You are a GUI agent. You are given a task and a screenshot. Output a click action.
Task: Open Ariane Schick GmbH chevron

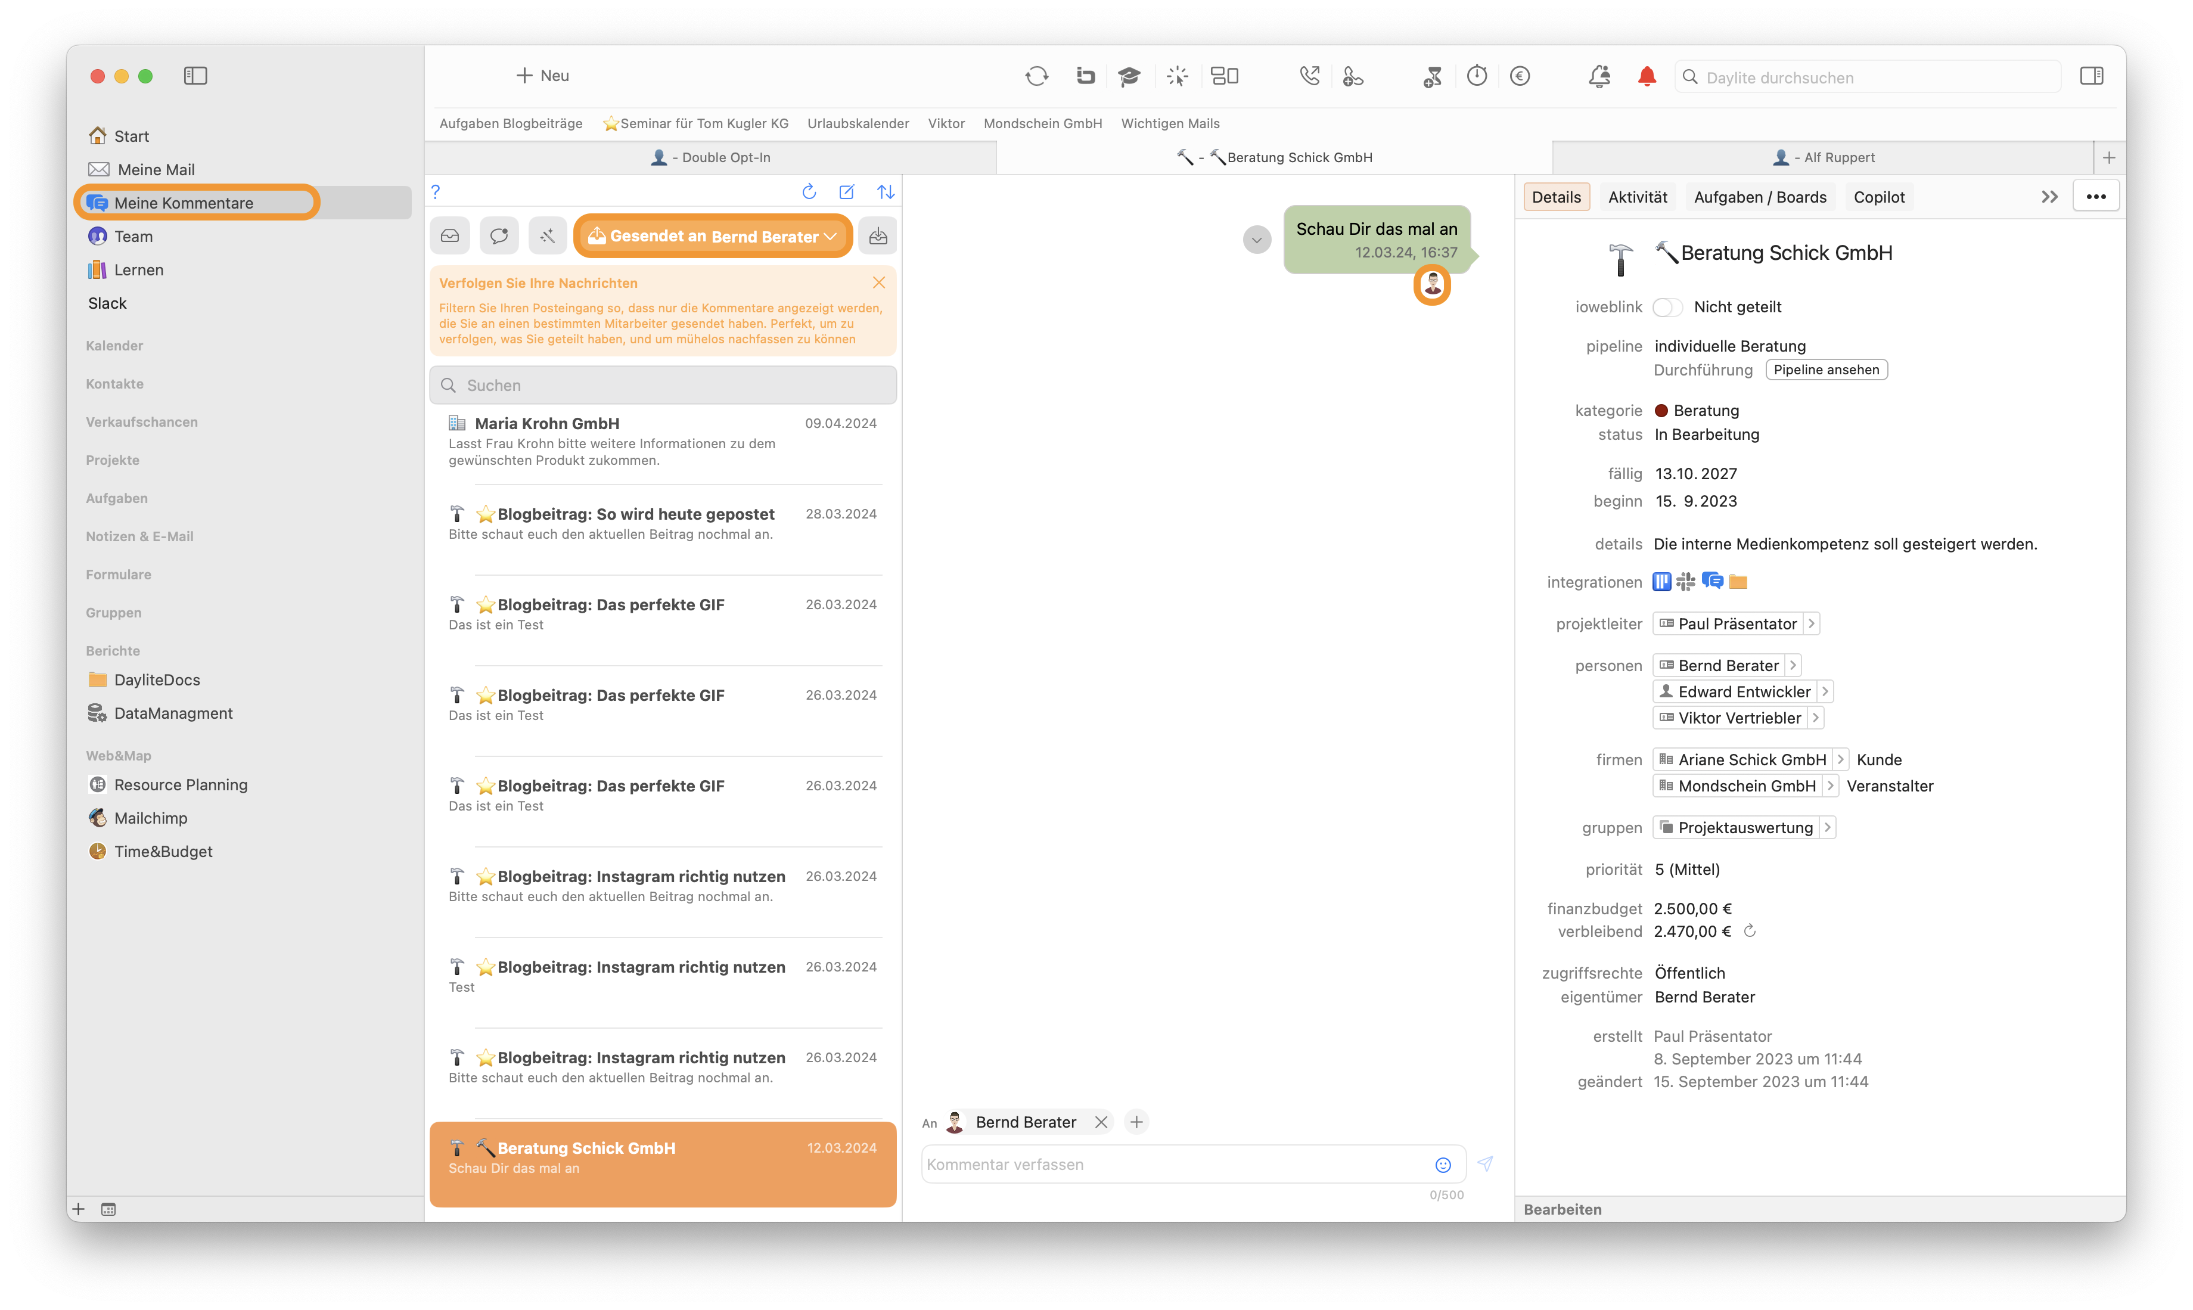click(x=1840, y=760)
